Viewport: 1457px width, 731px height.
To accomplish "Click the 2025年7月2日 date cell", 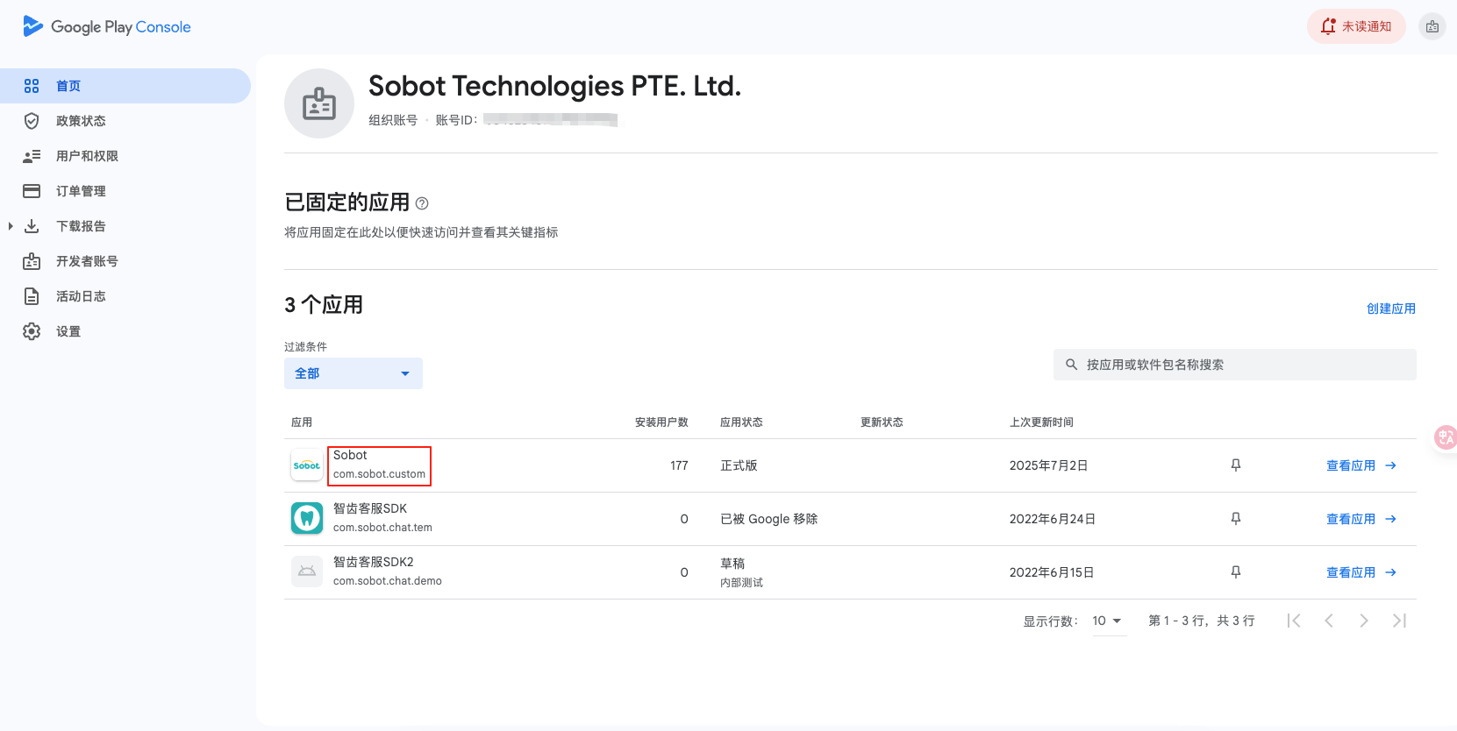I will tap(1049, 465).
